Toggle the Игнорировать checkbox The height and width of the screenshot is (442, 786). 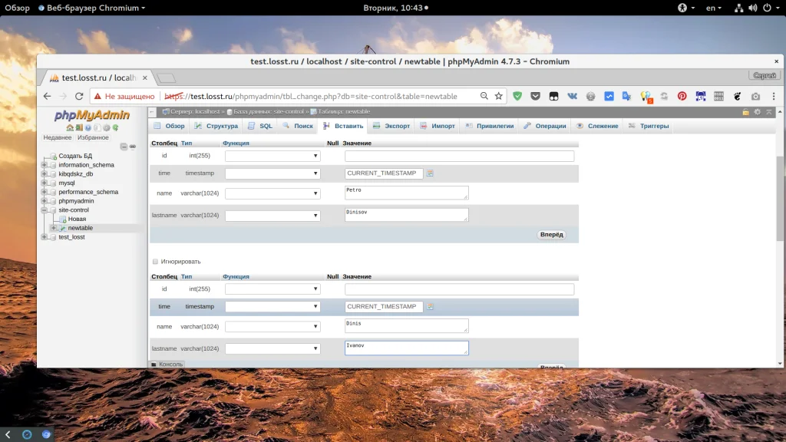point(156,262)
